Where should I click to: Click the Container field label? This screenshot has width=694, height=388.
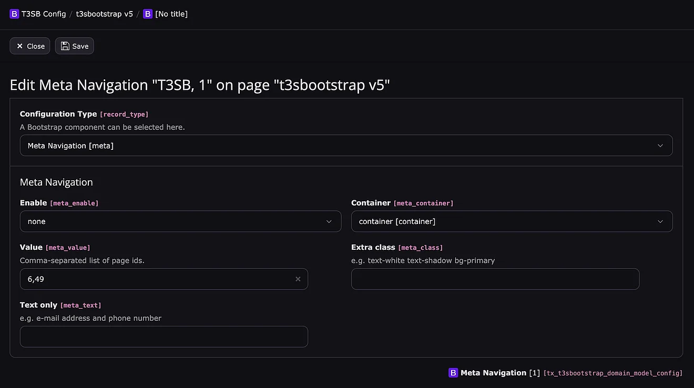tap(371, 203)
